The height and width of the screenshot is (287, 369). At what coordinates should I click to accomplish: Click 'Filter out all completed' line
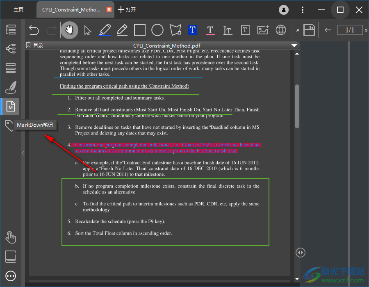pyautogui.click(x=120, y=98)
